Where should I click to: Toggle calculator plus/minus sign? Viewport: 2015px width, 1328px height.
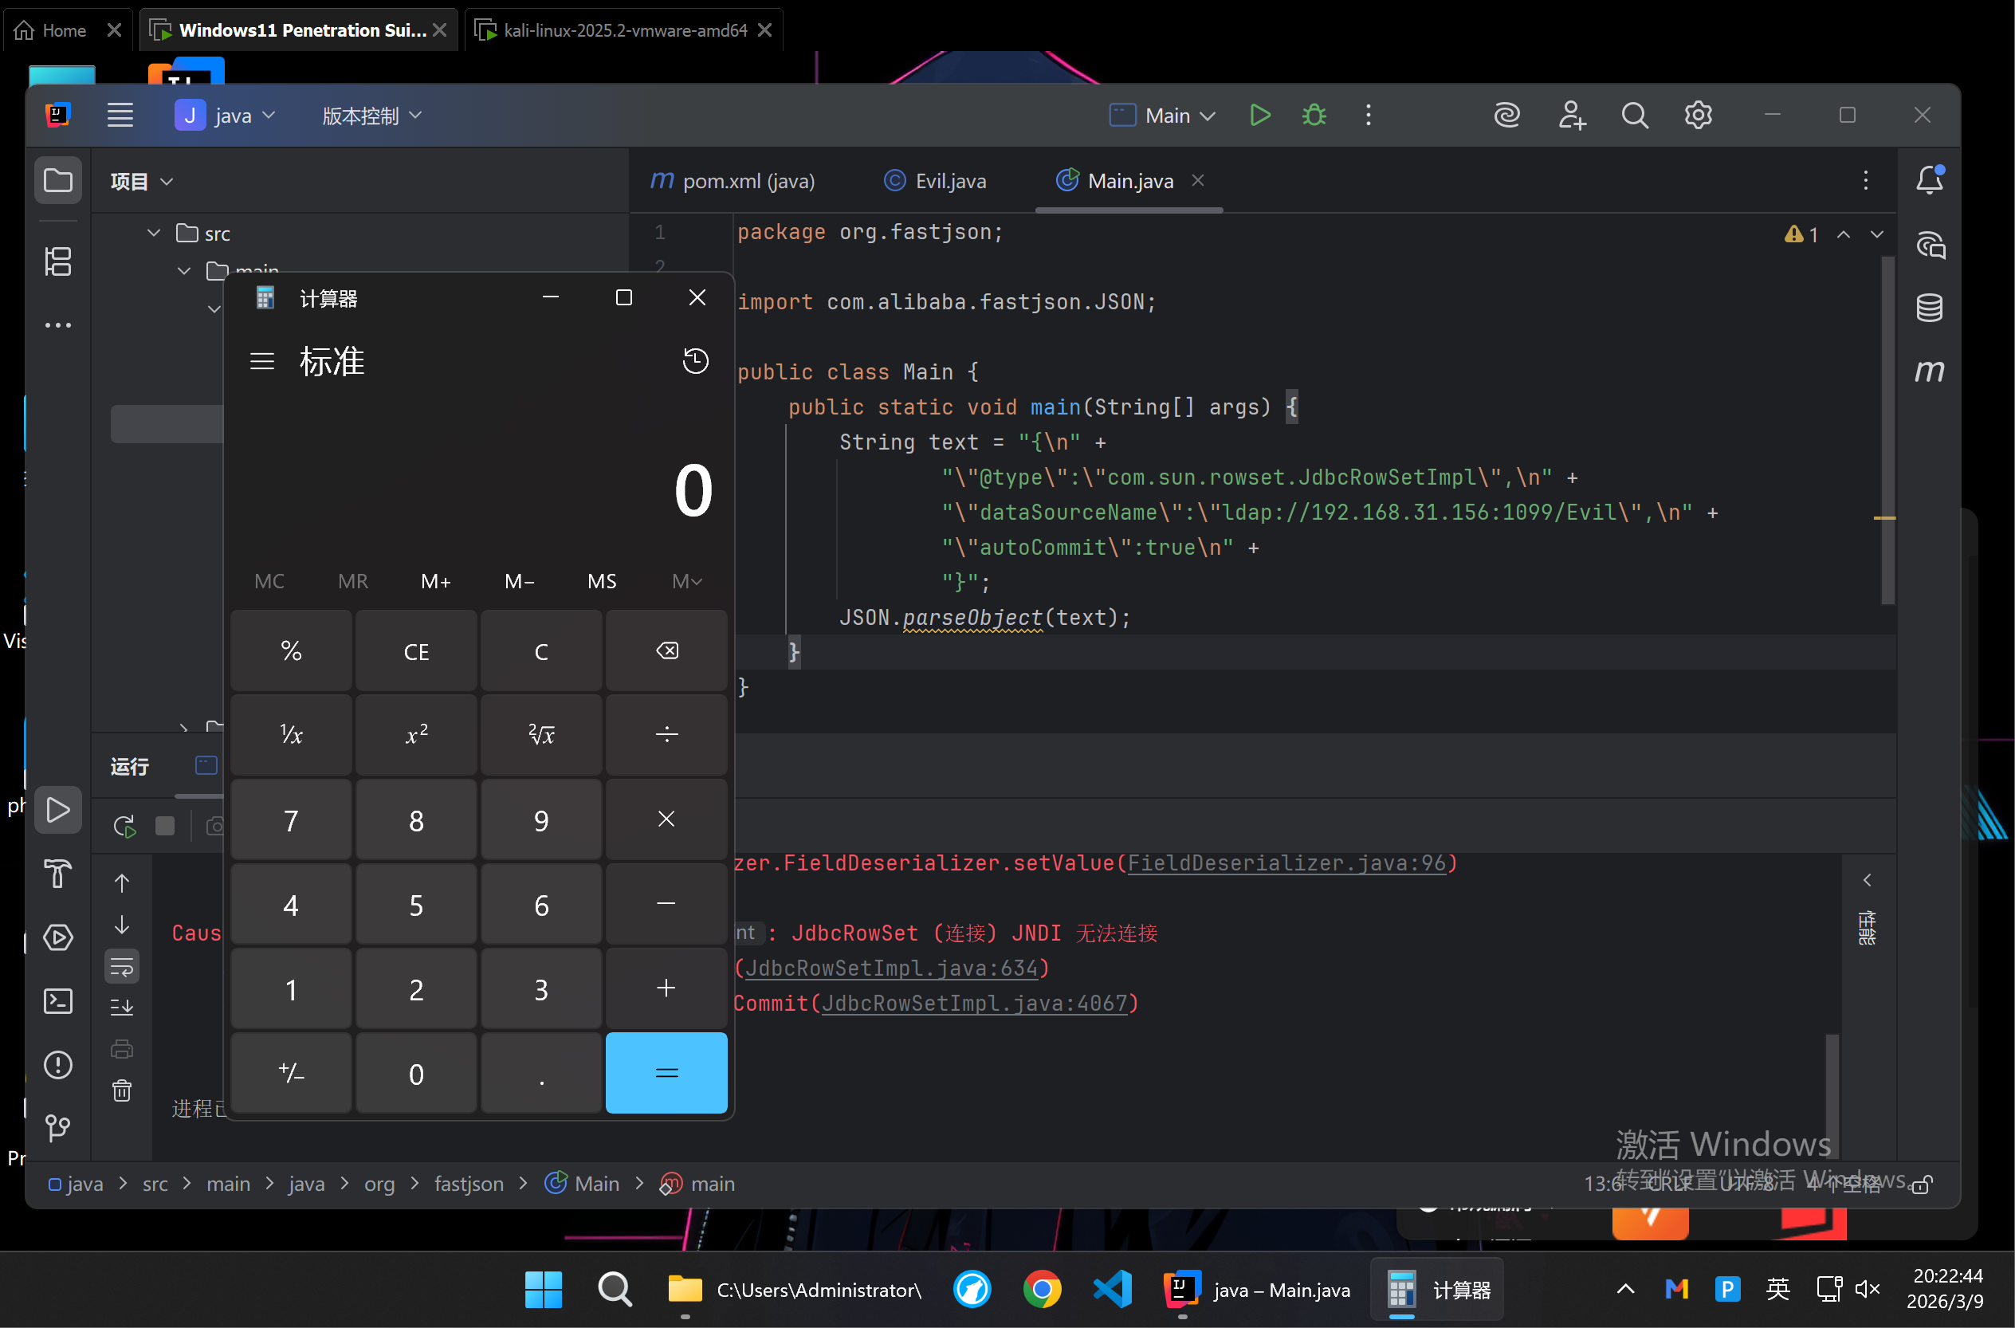coord(291,1073)
